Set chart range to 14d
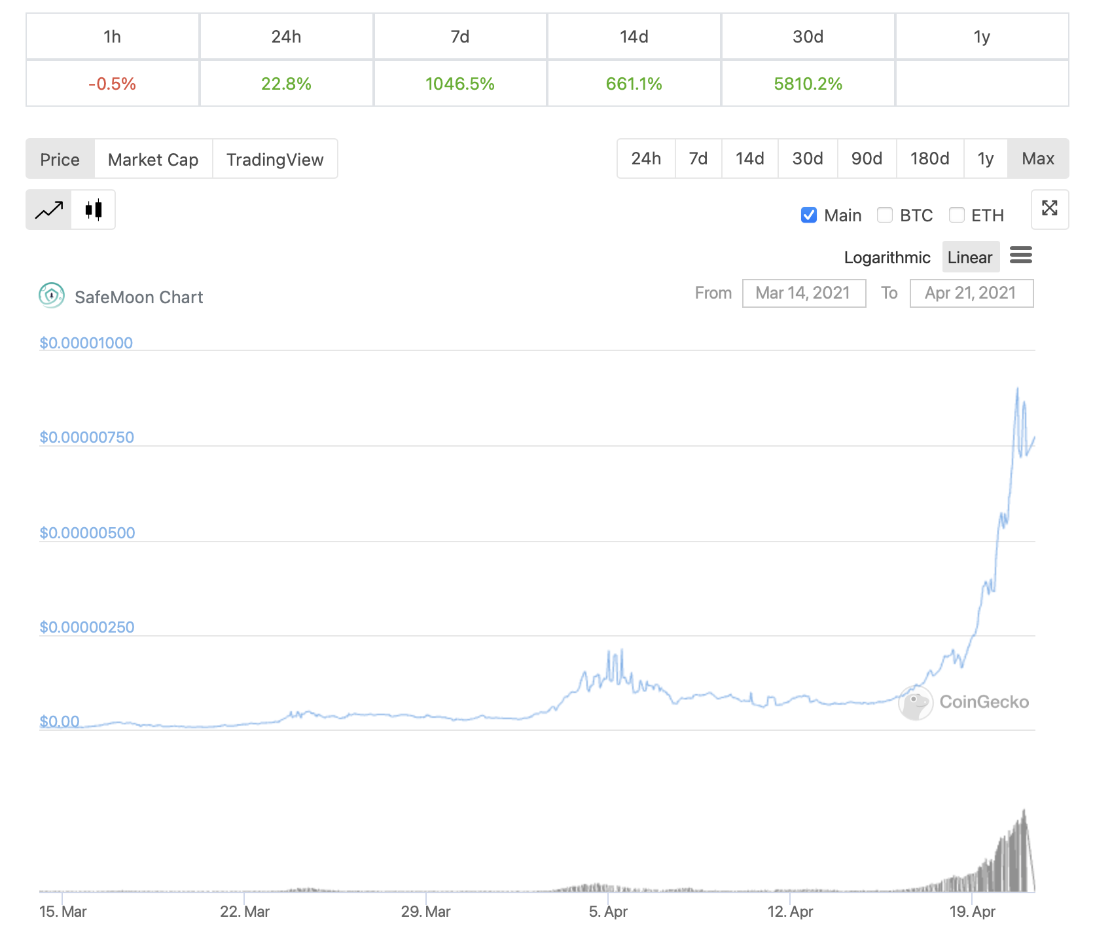Viewport: 1093px width, 943px height. tap(750, 158)
